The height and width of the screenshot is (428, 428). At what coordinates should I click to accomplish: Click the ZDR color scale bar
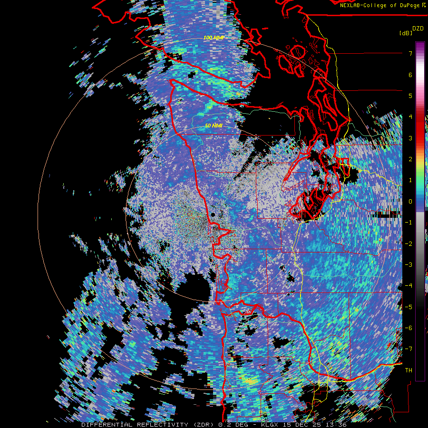click(x=420, y=211)
